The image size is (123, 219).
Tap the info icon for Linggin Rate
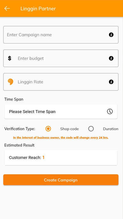click(x=111, y=82)
